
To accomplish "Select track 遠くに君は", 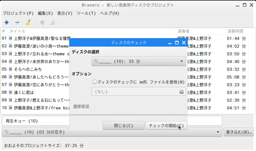I will coord(24,92).
